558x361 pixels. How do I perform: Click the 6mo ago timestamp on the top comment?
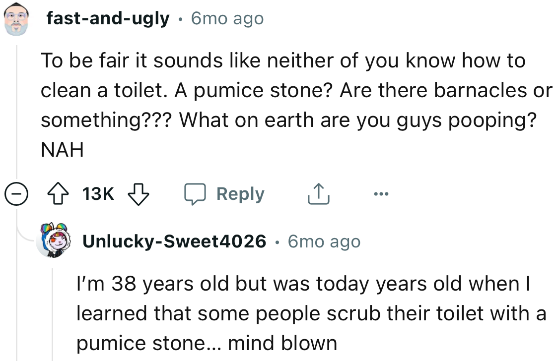[227, 18]
